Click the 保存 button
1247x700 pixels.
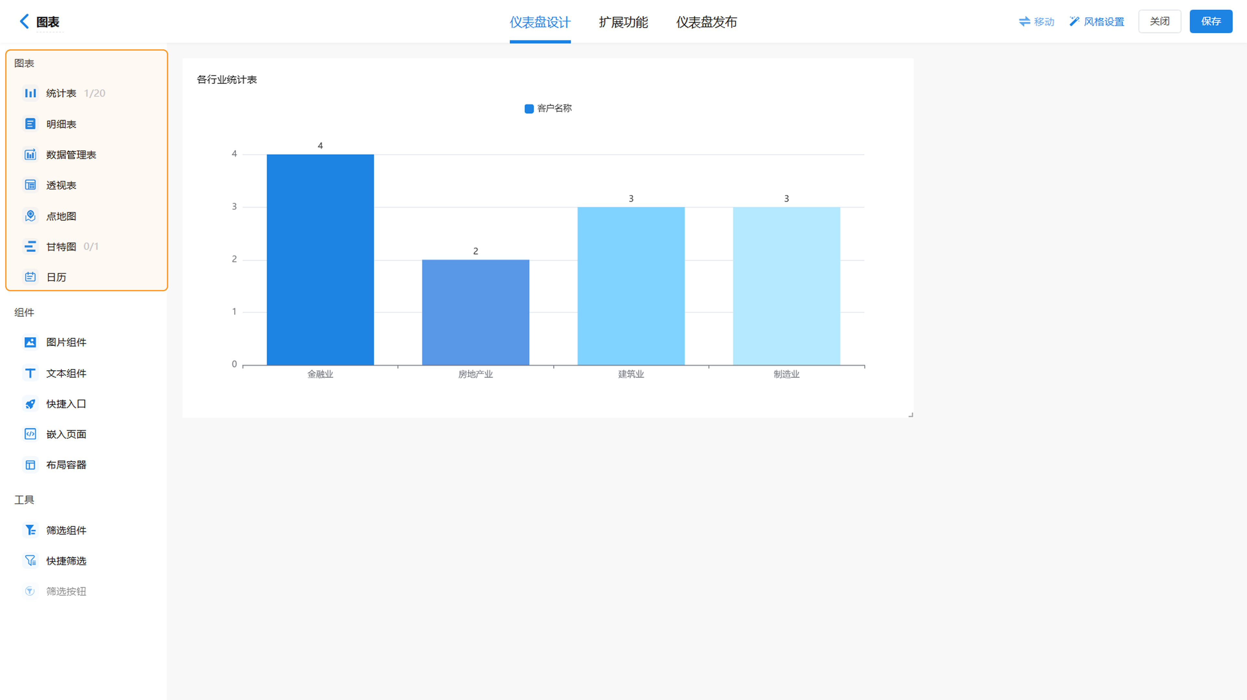(x=1211, y=21)
